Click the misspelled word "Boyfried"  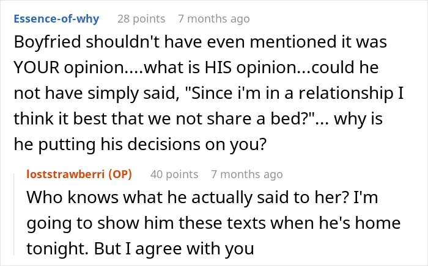(48, 42)
